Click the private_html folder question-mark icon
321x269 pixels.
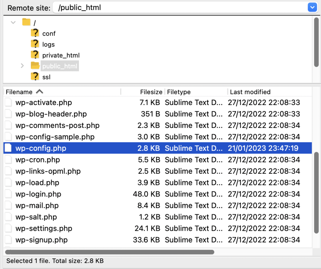tap(35, 55)
